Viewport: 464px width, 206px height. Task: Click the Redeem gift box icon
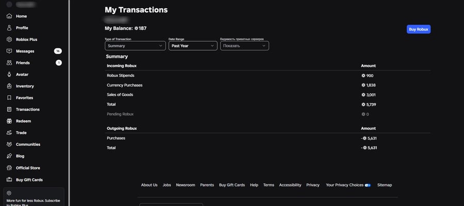point(9,121)
